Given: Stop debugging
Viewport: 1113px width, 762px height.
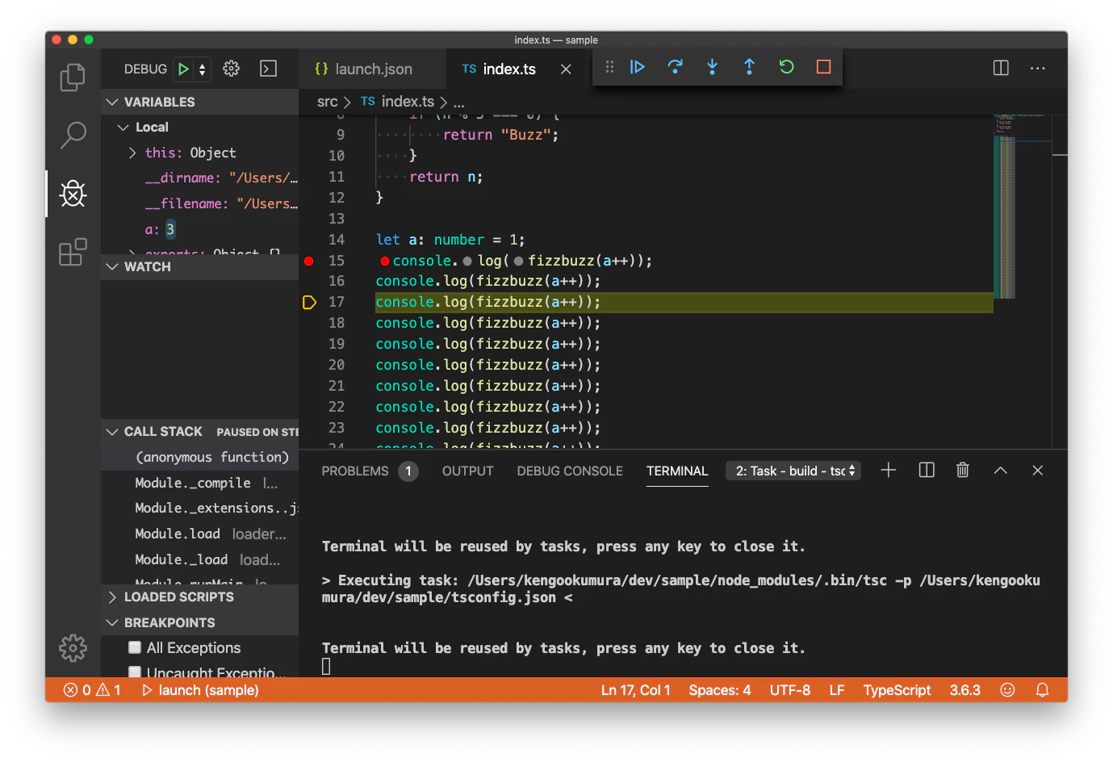Looking at the screenshot, I should (822, 67).
